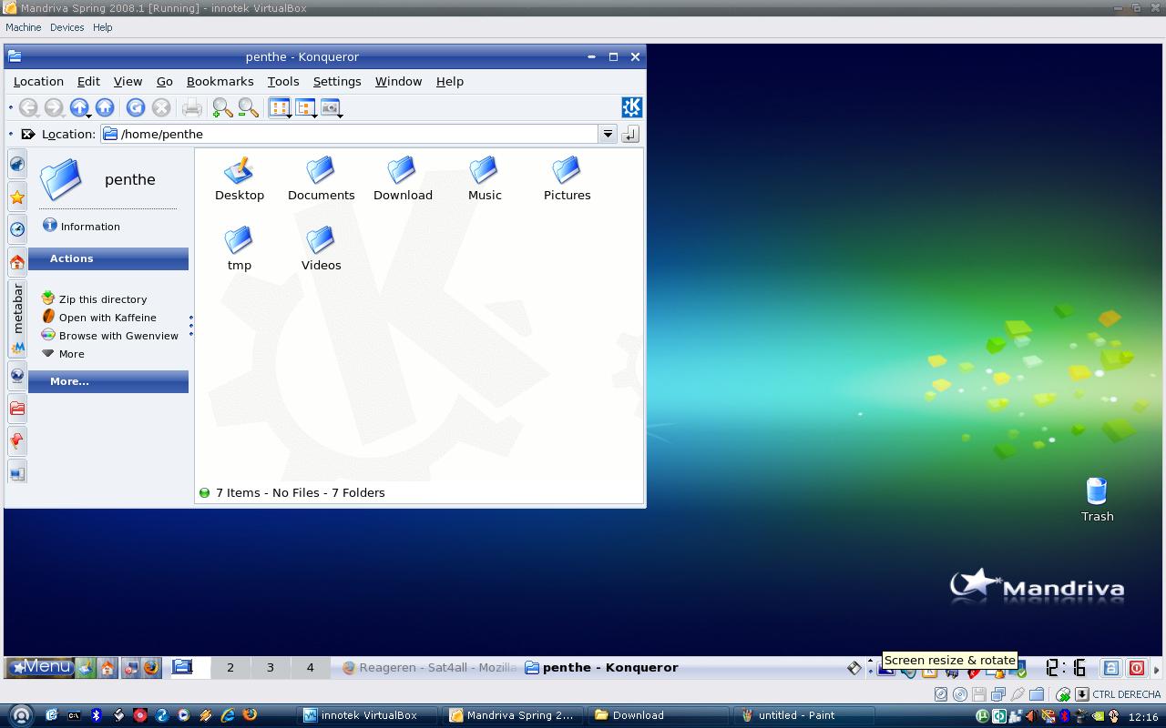The image size is (1166, 728).
Task: Reload the current folder view
Action: 136,107
